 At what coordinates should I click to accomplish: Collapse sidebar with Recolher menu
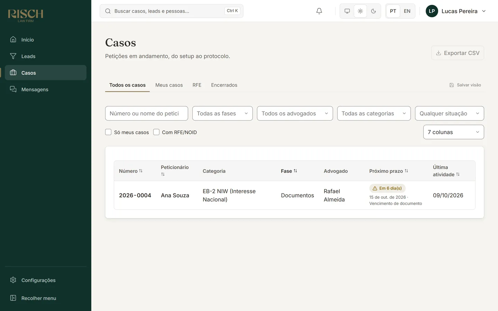point(46,298)
